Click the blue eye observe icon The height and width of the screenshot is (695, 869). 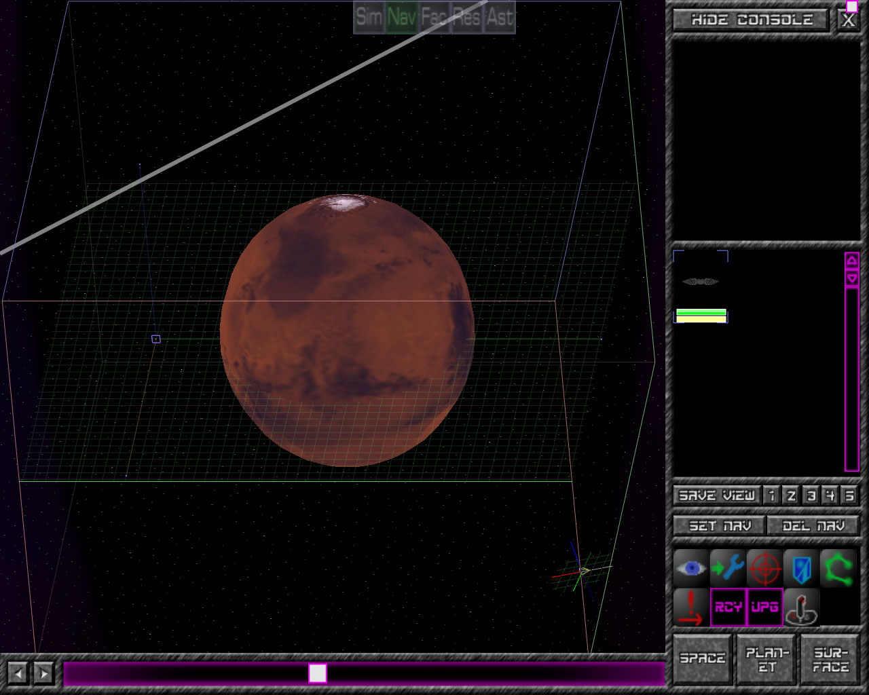tap(691, 568)
